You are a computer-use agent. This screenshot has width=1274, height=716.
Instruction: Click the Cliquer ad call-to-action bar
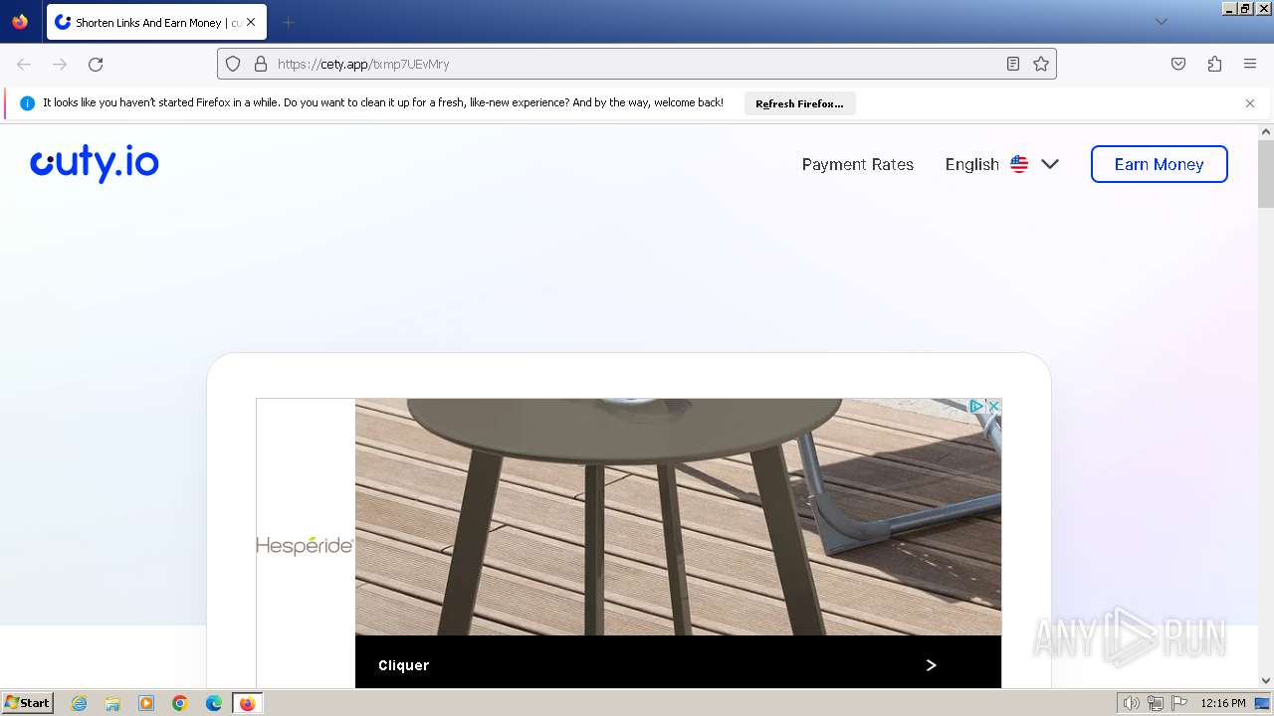[x=678, y=662]
